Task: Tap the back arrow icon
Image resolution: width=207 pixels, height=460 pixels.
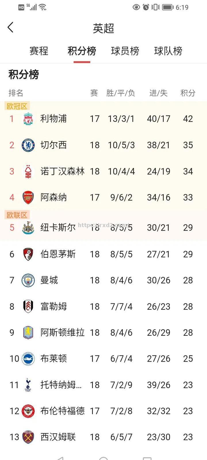Action: (10, 28)
